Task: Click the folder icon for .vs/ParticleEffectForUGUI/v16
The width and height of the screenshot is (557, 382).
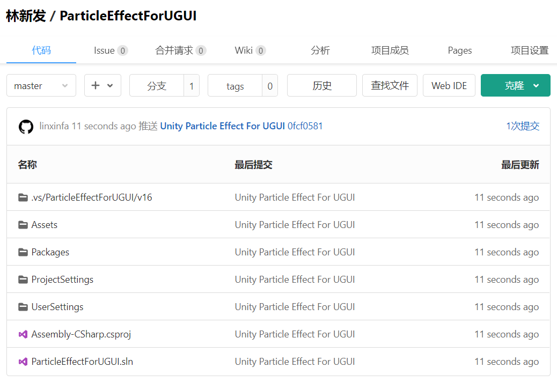Action: pyautogui.click(x=23, y=197)
